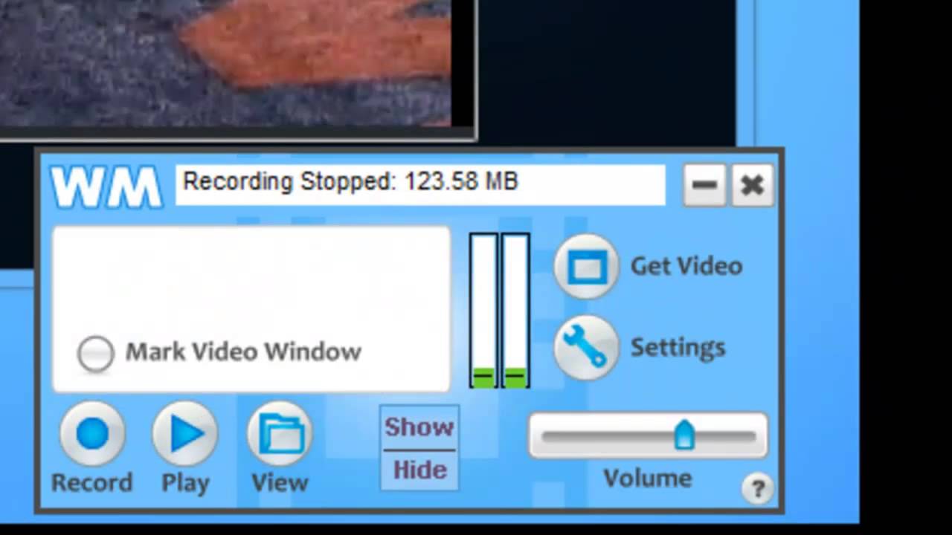Click the blue record dot inside Record button

coord(92,434)
